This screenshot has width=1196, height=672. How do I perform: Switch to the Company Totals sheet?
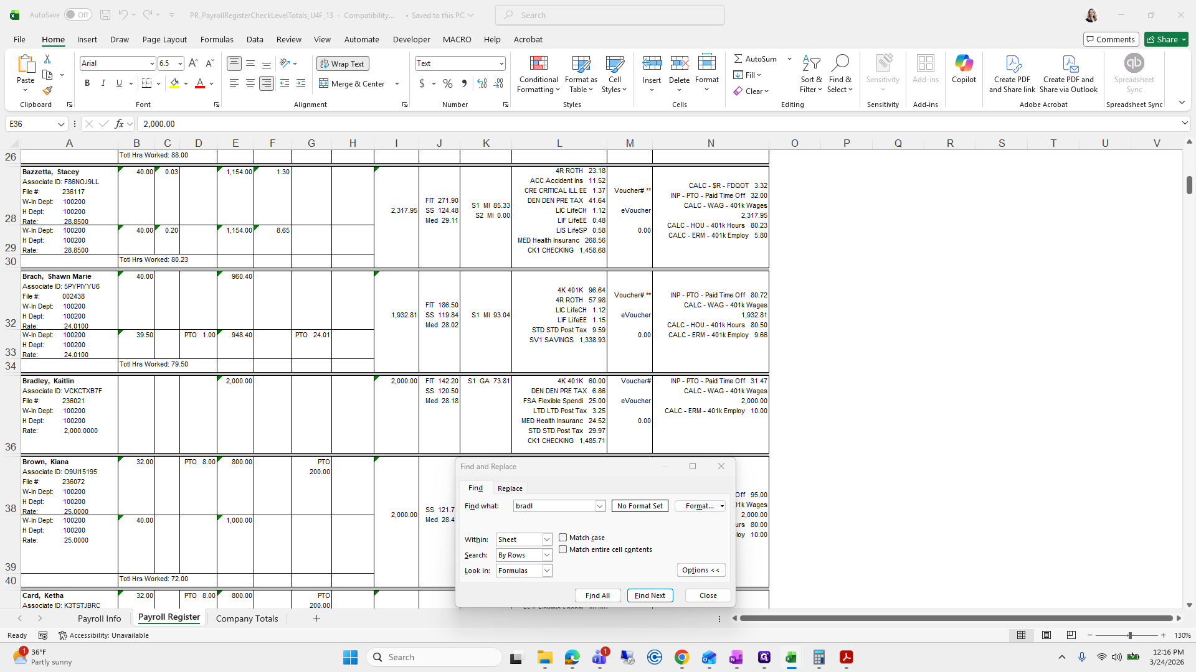[247, 618]
